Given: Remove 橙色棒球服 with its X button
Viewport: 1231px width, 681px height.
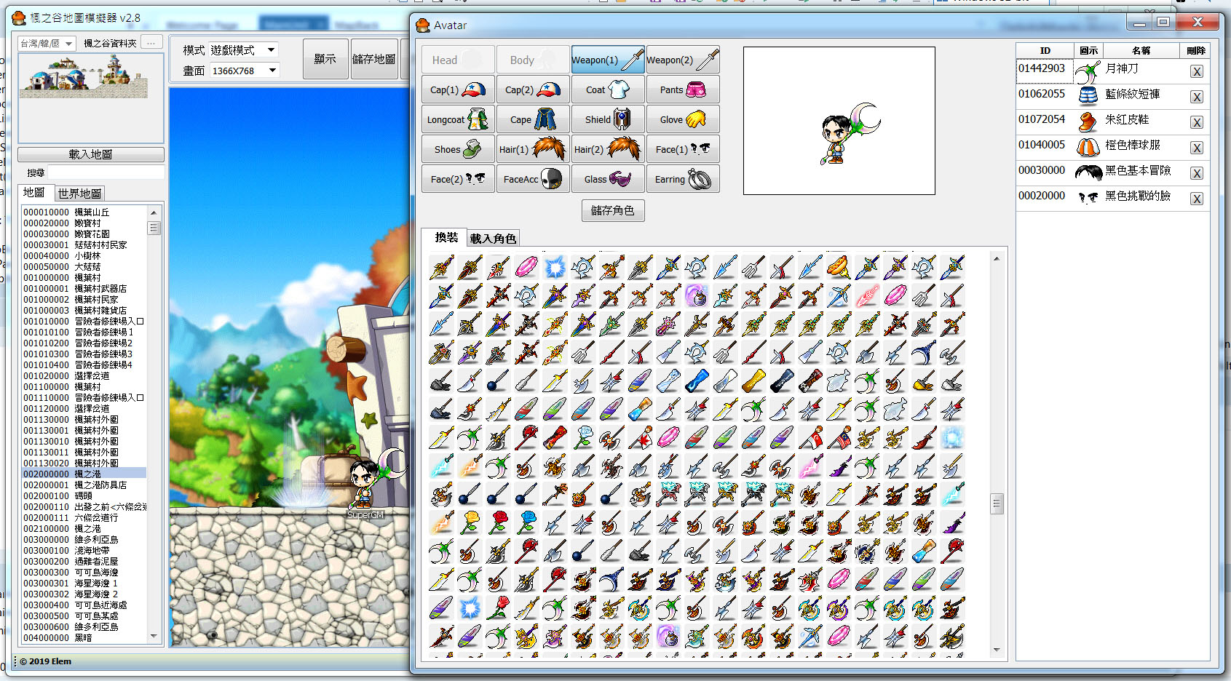Looking at the screenshot, I should (x=1197, y=148).
